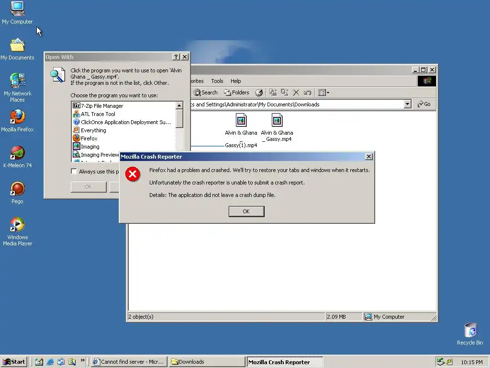Image resolution: width=490 pixels, height=368 pixels.
Task: Click OK in the Open With dialog
Action: (89, 187)
